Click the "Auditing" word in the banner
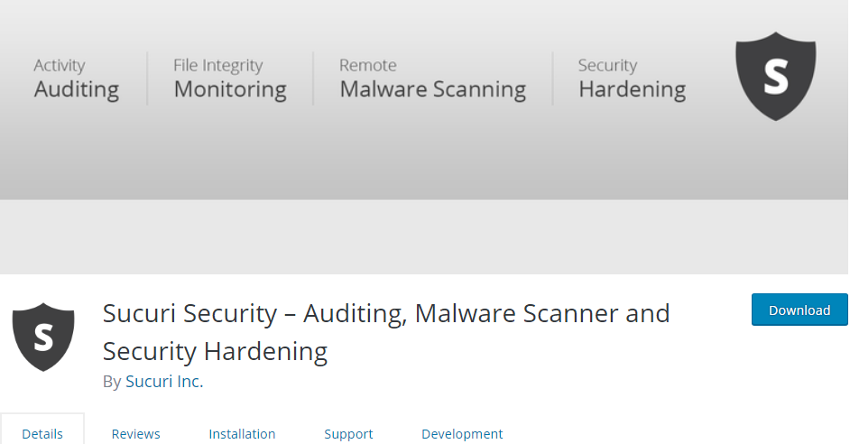 tap(77, 89)
